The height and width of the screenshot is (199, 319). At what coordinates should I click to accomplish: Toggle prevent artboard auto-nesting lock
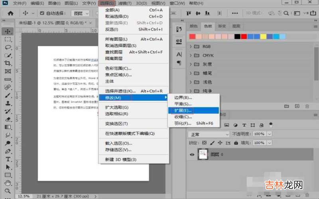tap(228, 143)
